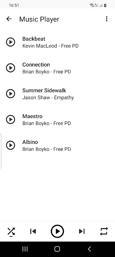115x257 pixels.
Task: Tap play icon next to Summer Sidewalk
Action: pyautogui.click(x=11, y=93)
